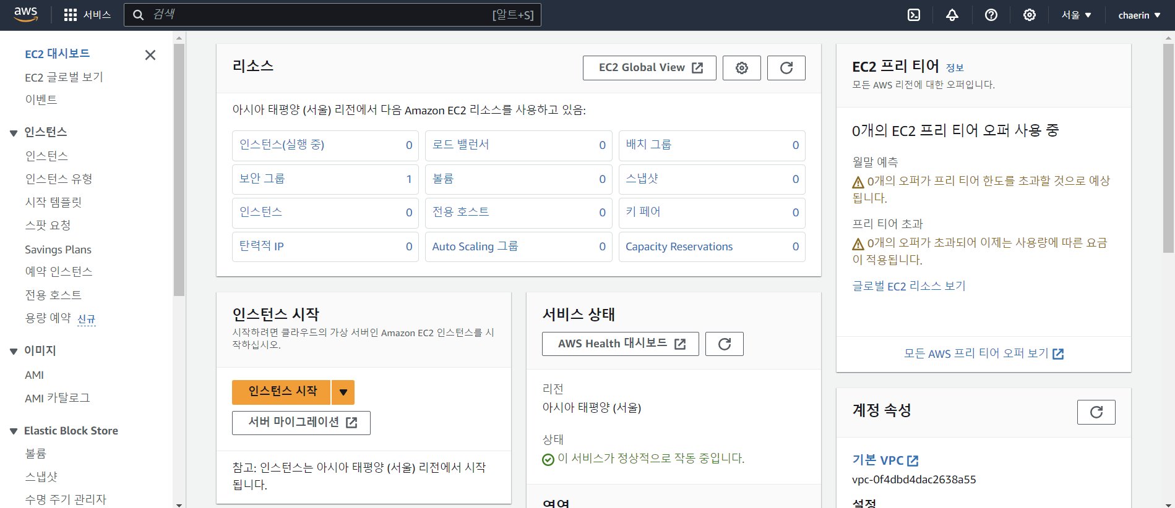This screenshot has width=1175, height=508.
Task: Select 이벤트 in sidebar
Action: click(41, 99)
